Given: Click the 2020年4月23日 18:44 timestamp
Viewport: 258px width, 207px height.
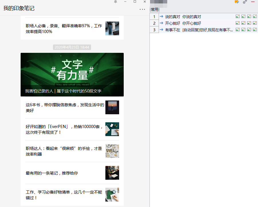Looking at the screenshot, I should point(72,47).
